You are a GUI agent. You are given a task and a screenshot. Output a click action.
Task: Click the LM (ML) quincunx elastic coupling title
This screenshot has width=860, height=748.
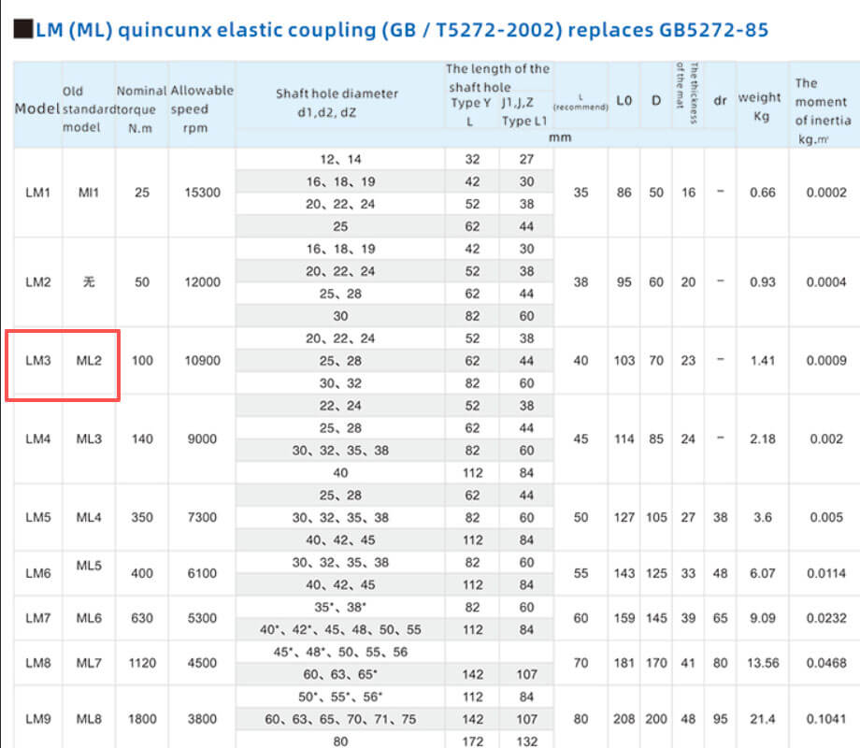402,31
